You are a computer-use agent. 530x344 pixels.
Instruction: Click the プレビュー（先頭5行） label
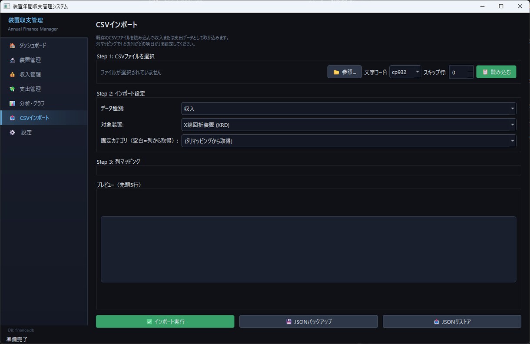point(119,185)
